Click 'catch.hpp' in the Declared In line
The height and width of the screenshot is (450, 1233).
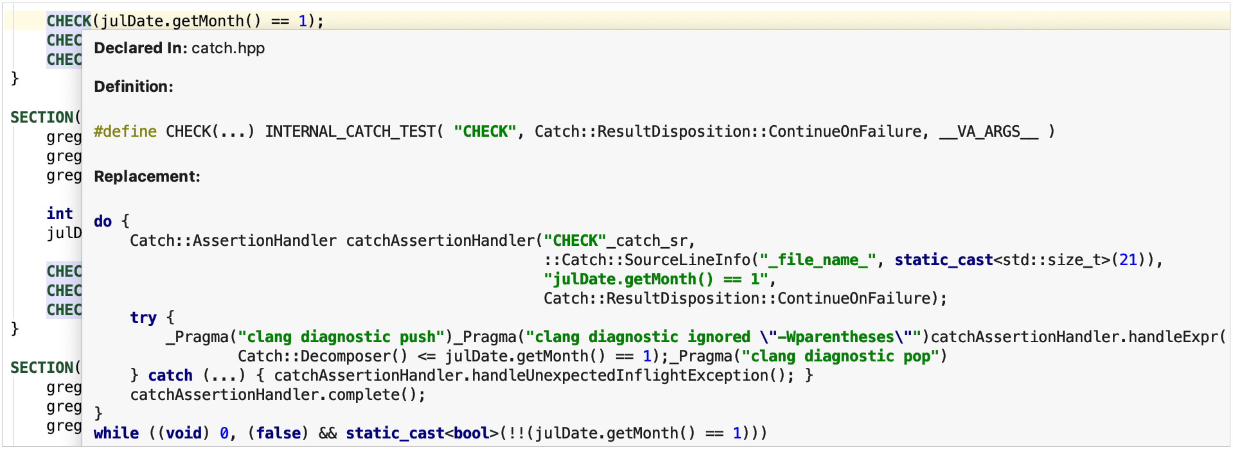228,48
